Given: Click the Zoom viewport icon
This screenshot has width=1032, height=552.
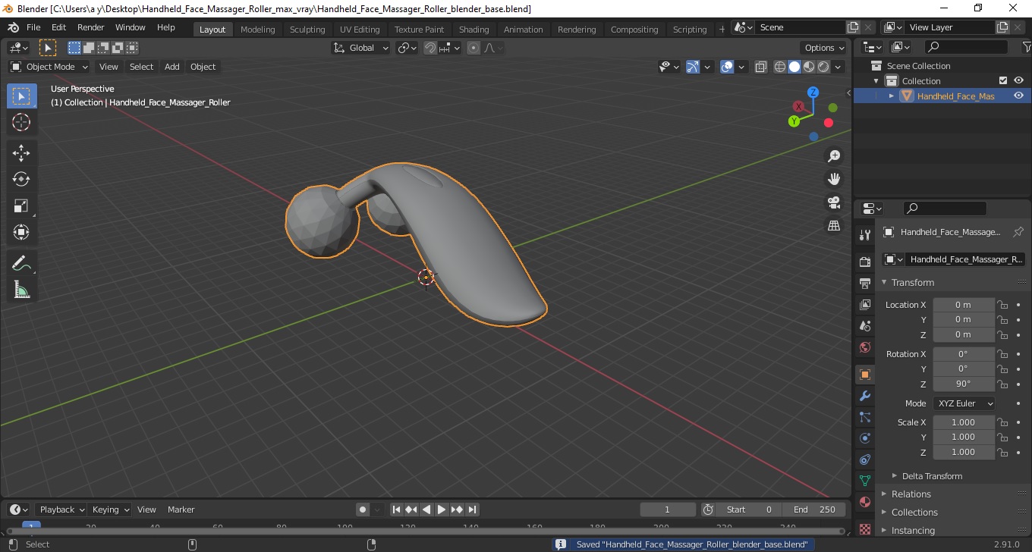Looking at the screenshot, I should click(x=834, y=156).
